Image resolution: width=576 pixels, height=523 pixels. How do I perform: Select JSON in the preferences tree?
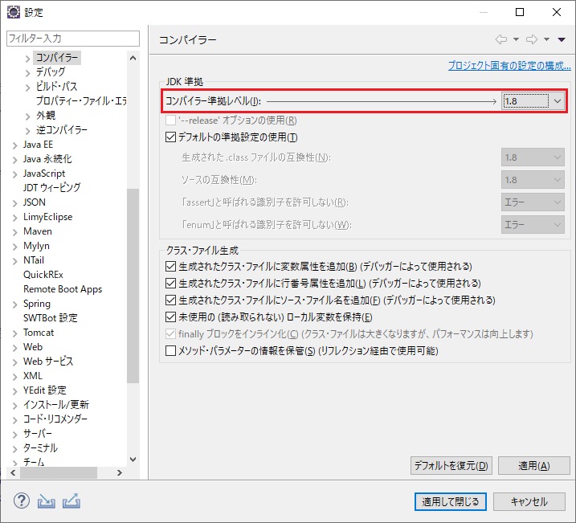tap(35, 202)
